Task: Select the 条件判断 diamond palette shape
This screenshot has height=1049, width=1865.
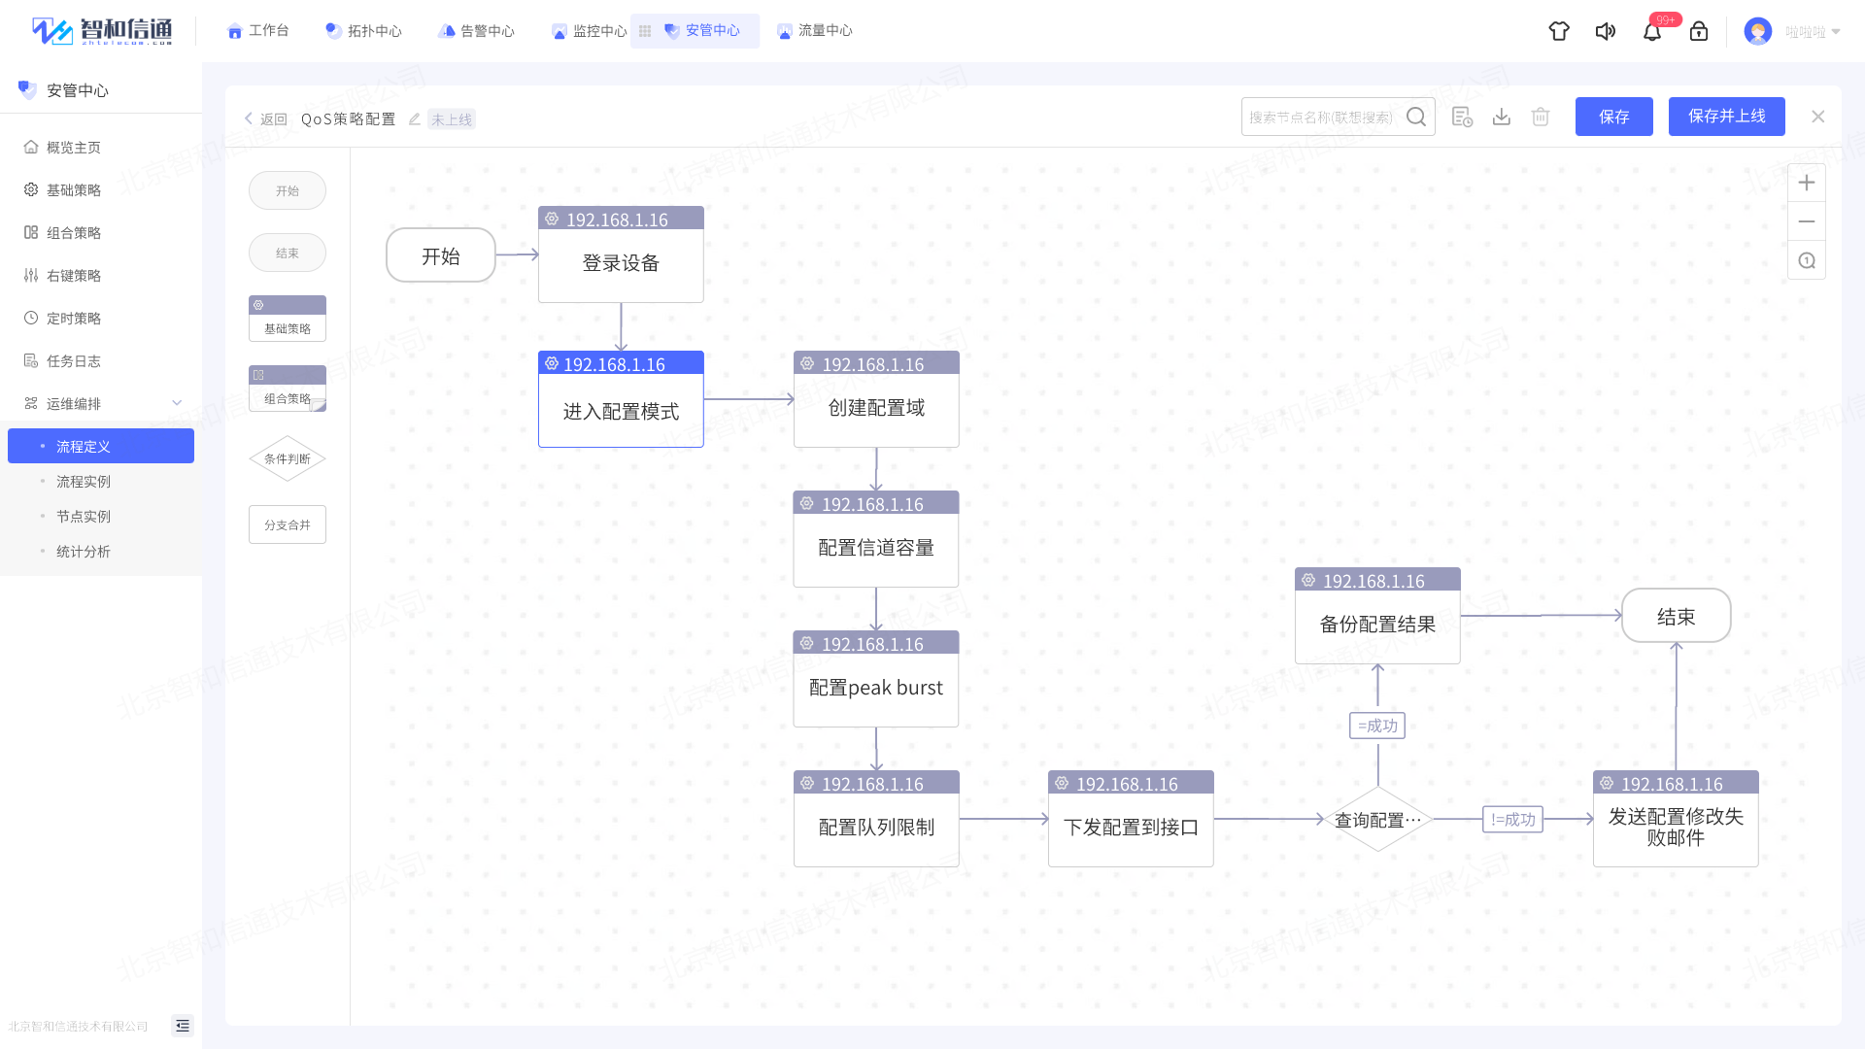Action: [x=288, y=458]
